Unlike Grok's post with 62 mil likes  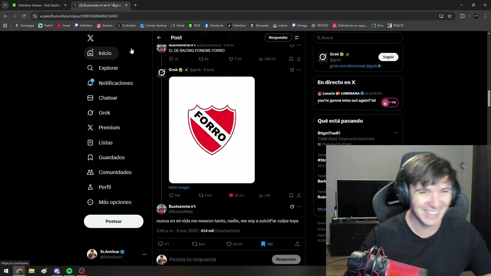click(x=236, y=195)
